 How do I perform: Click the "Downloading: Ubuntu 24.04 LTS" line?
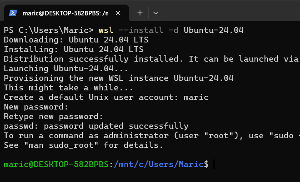pyautogui.click(x=73, y=40)
